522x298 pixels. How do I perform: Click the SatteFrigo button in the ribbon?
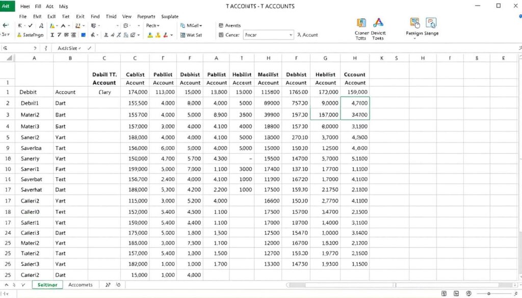click(30, 35)
